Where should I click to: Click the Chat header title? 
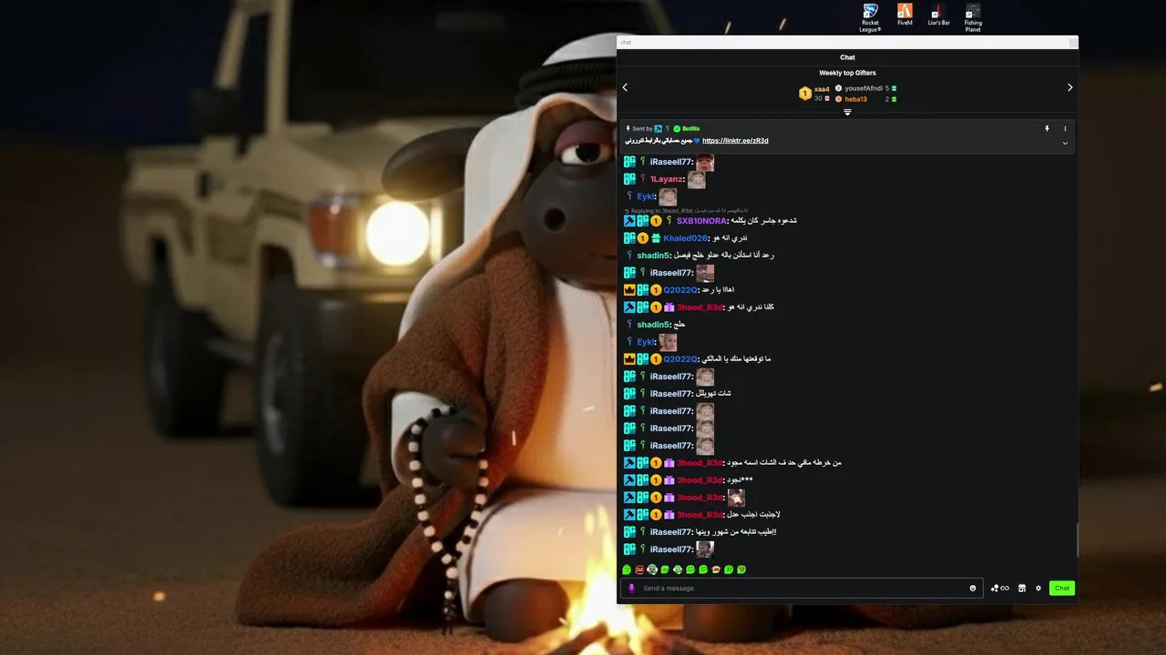(847, 57)
